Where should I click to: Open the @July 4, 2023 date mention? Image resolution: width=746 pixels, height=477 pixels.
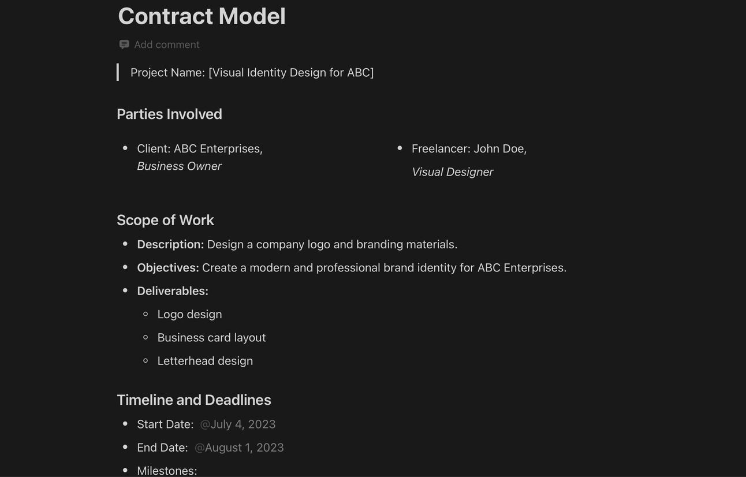click(x=238, y=424)
